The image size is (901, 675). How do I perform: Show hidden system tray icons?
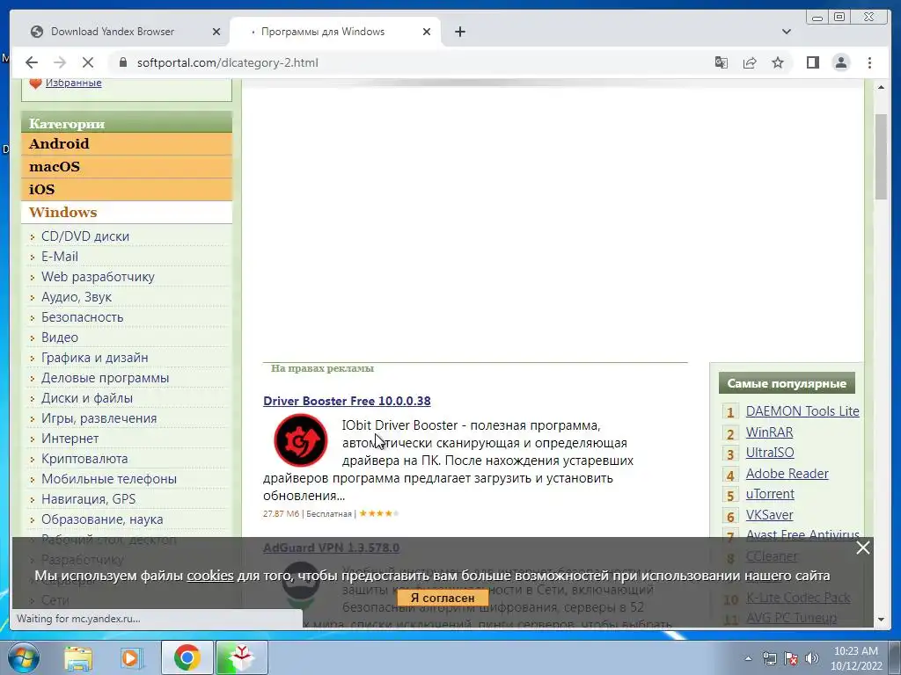click(748, 658)
